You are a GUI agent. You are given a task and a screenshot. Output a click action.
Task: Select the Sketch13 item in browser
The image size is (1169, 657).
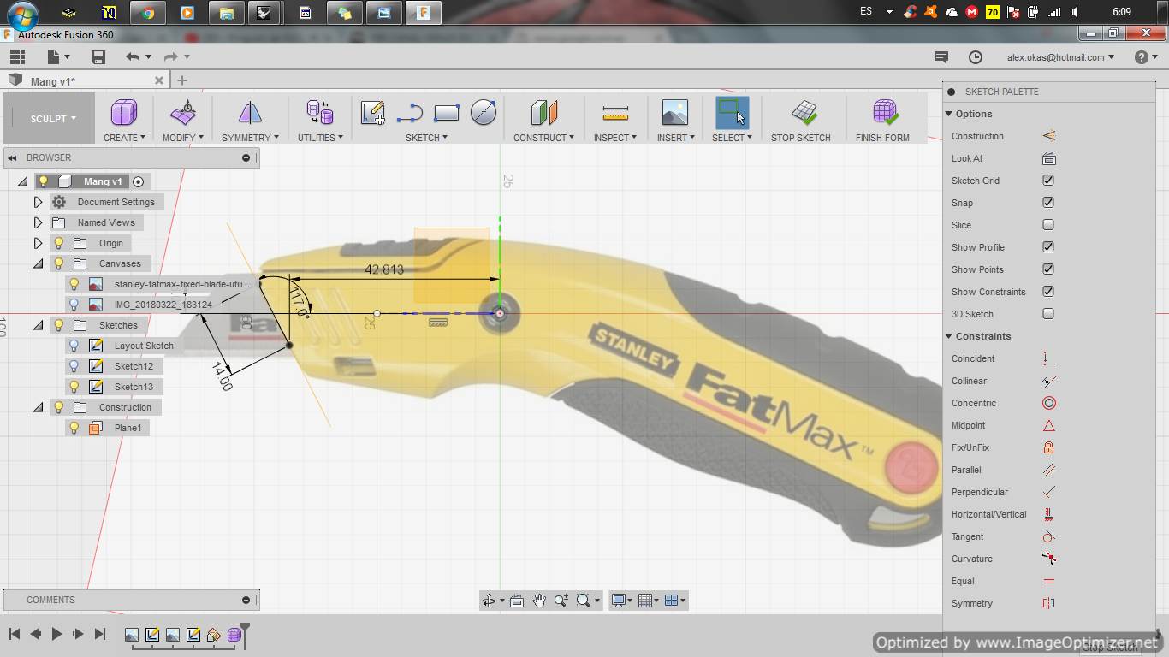[134, 387]
